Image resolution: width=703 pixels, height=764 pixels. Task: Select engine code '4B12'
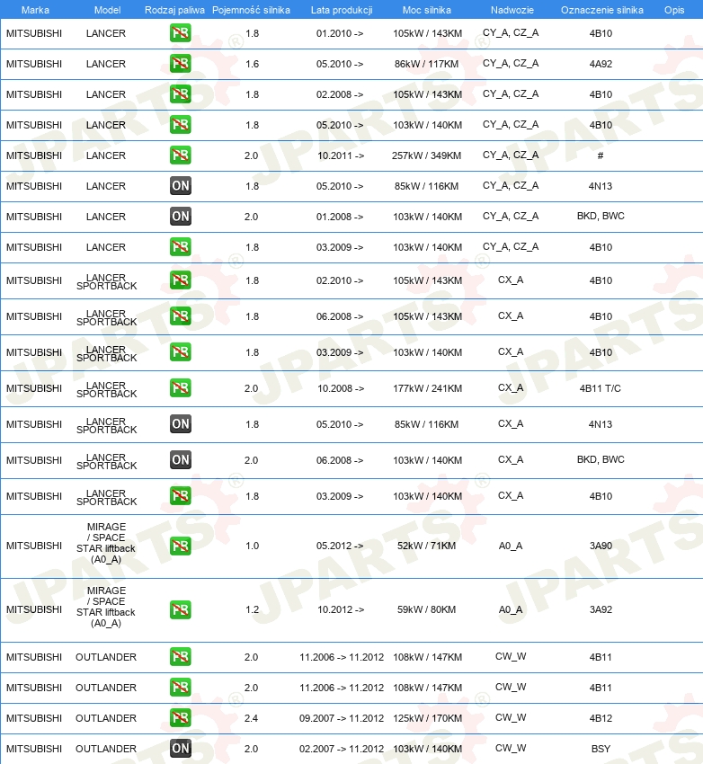(x=601, y=718)
